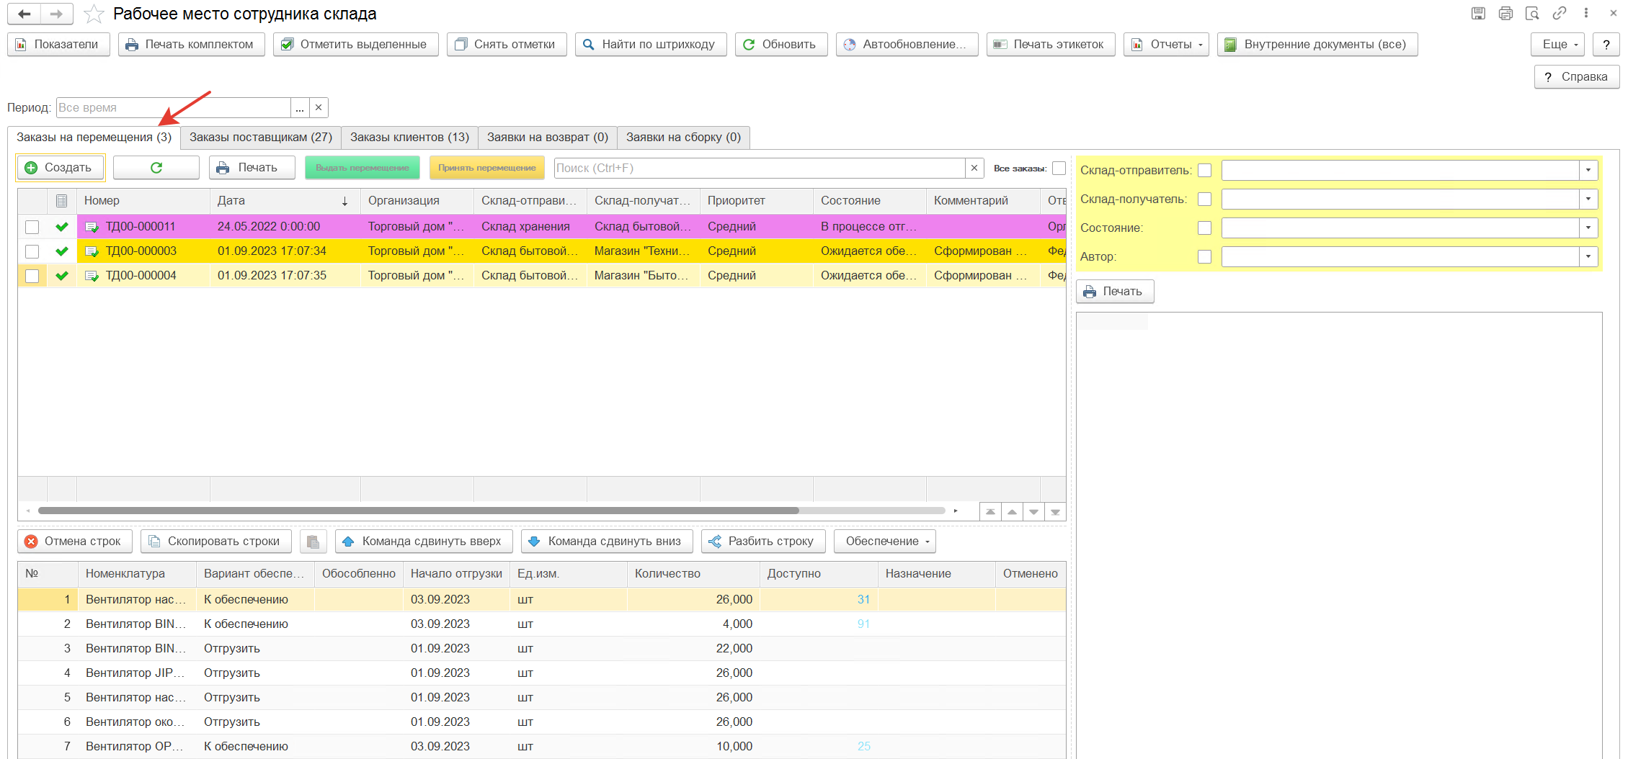The width and height of the screenshot is (1628, 759).
Task: Enable the Автор filter checkbox
Action: (1204, 257)
